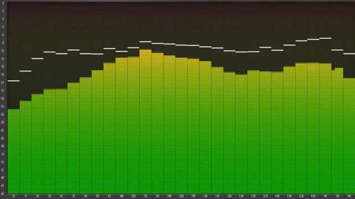Click the 16k spectrum bar
The height and width of the screenshot is (199, 355).
[349, 136]
